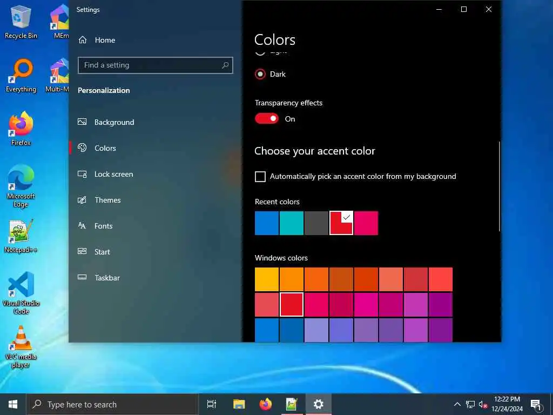Pick the checked red recent color

pos(341,223)
